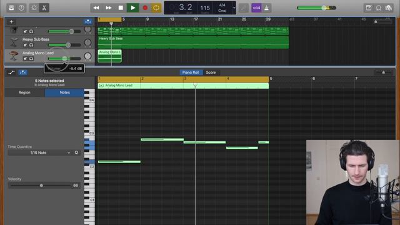Click the Heavy Sub Bass pan knob
Image resolution: width=400 pixels, height=225 pixels.
87,42
